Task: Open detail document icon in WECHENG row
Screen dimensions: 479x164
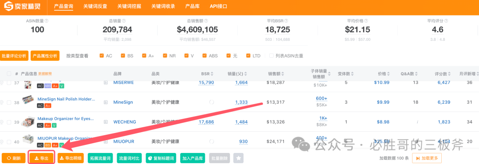Action: click(x=106, y=122)
